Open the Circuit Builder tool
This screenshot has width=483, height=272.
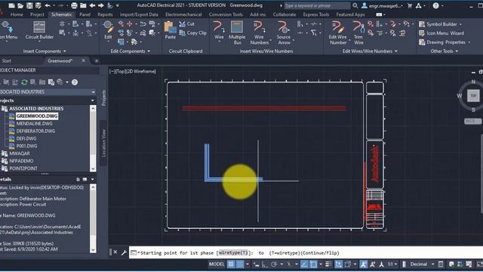coord(39,30)
